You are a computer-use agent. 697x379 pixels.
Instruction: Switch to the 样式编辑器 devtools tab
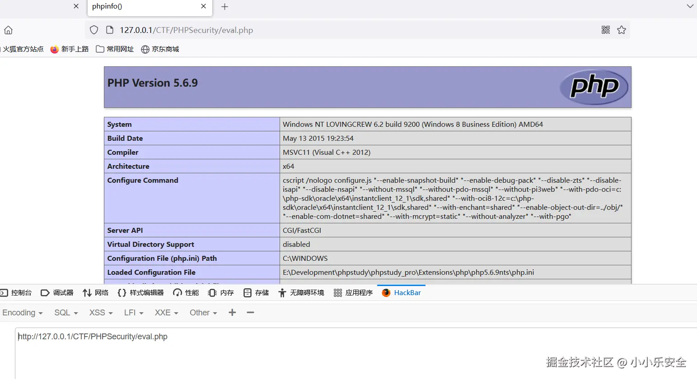[x=140, y=293]
